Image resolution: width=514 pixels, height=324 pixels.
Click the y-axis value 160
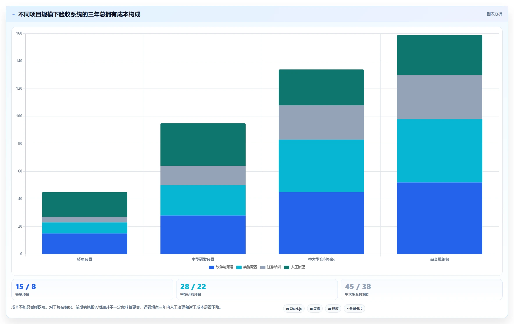19,33
